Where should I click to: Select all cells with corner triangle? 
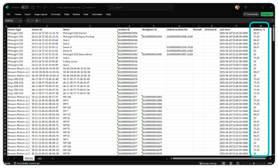pos(5,26)
